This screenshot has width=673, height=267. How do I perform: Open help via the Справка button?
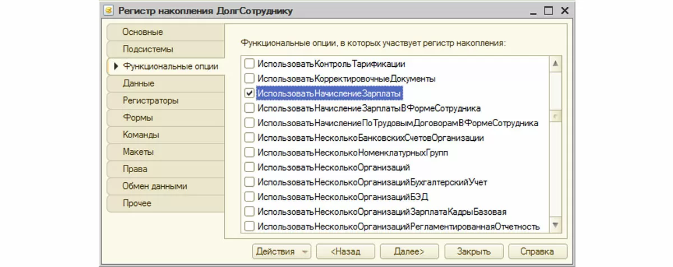click(x=537, y=251)
